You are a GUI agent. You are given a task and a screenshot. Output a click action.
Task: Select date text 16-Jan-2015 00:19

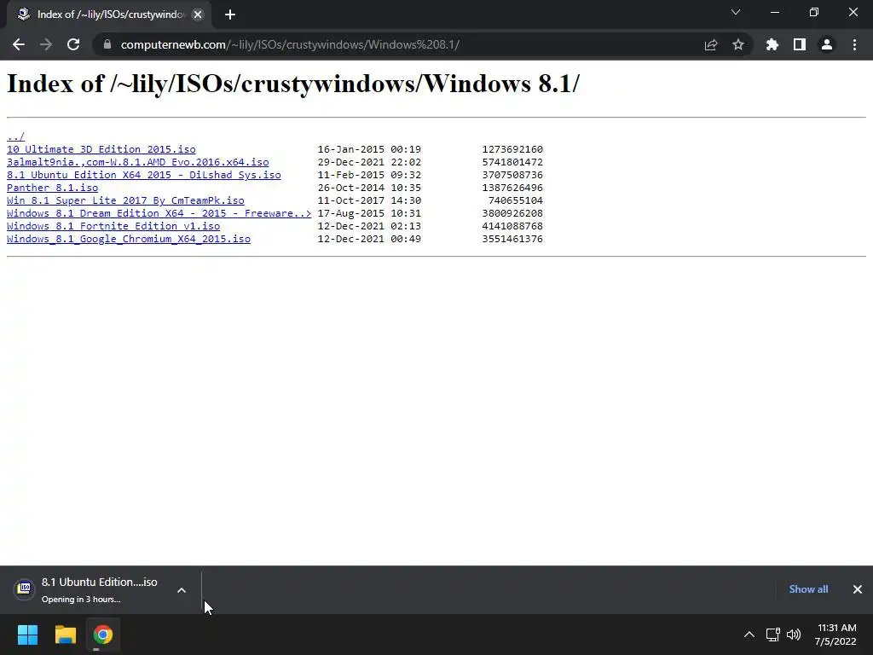point(369,149)
